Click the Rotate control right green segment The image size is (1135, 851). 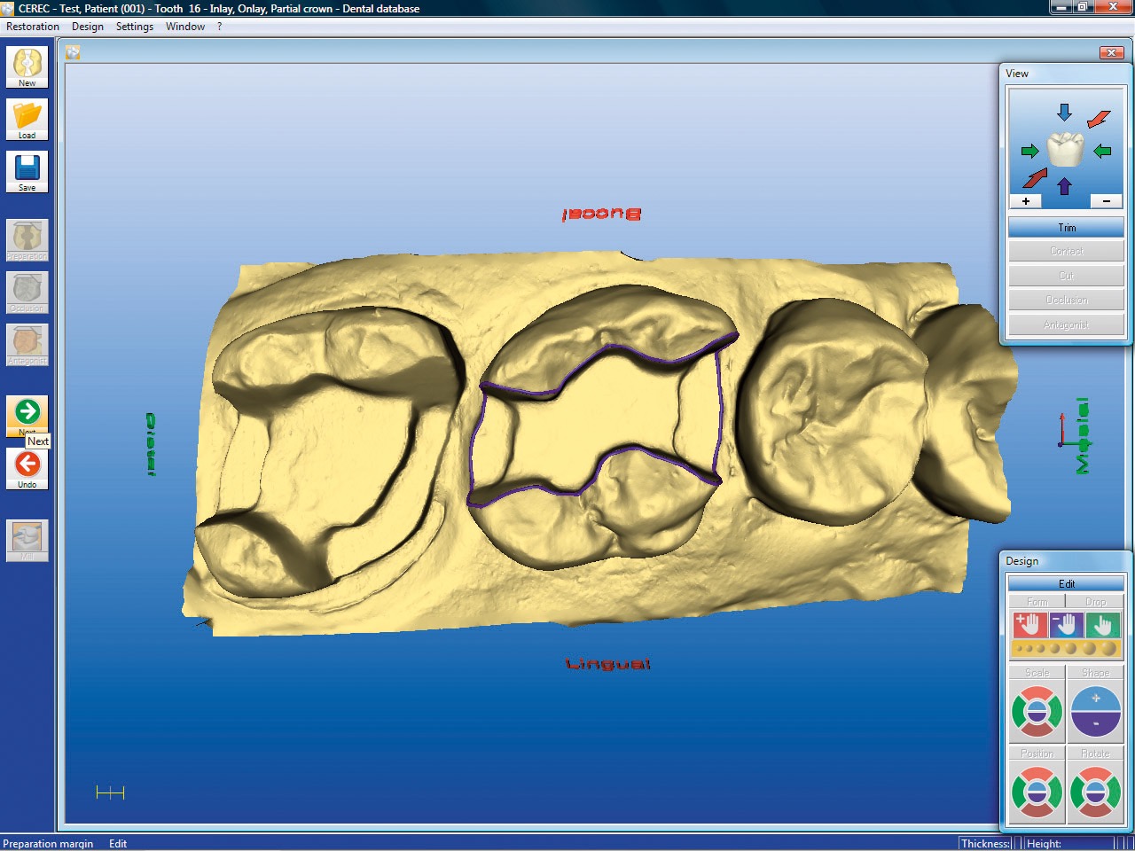(x=1115, y=792)
